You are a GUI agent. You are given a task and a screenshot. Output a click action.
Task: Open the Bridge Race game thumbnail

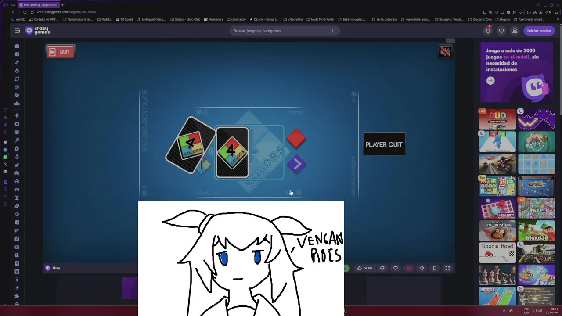[x=497, y=296]
